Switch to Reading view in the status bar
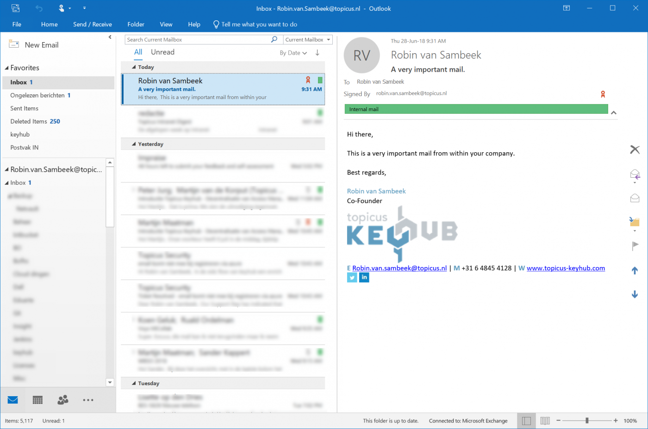This screenshot has width=648, height=429. tap(545, 421)
